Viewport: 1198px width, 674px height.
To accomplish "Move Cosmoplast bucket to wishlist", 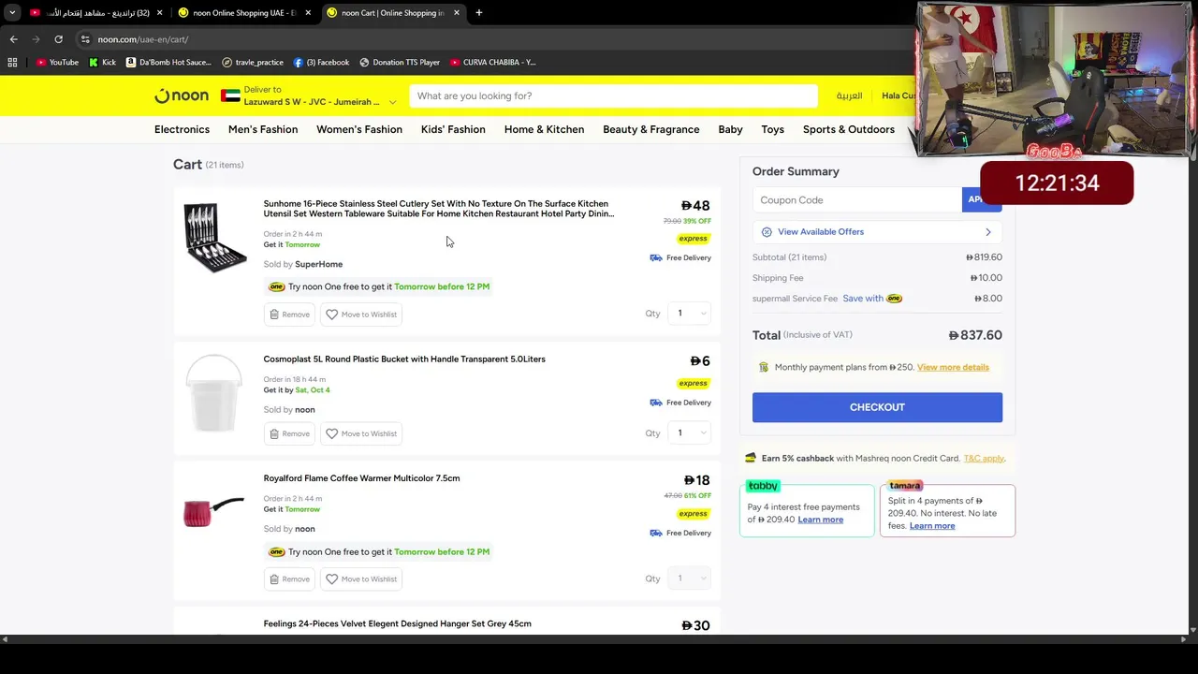I will click(x=361, y=433).
